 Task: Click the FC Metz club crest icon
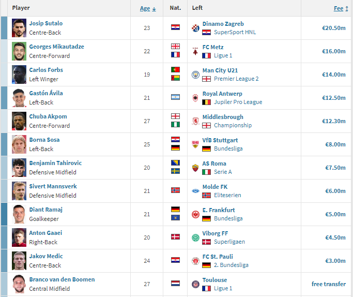tap(195, 51)
